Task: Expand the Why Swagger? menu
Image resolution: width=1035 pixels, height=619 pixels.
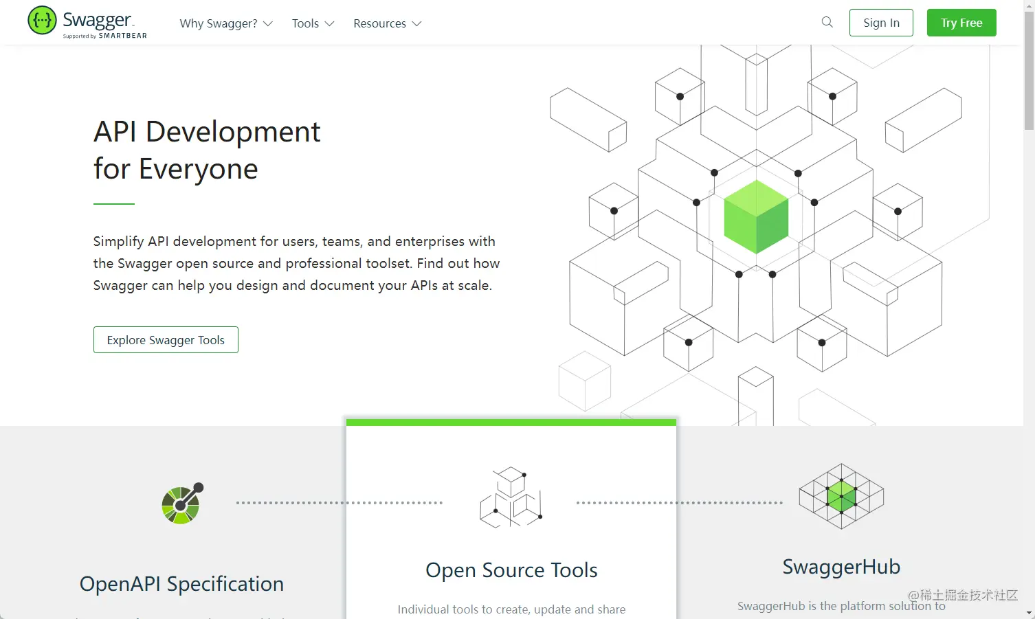Action: [226, 23]
